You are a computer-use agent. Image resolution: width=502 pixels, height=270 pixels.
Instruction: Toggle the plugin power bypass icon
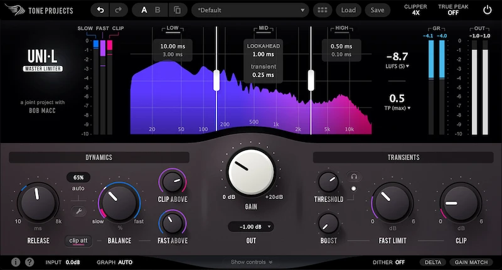[x=488, y=10]
